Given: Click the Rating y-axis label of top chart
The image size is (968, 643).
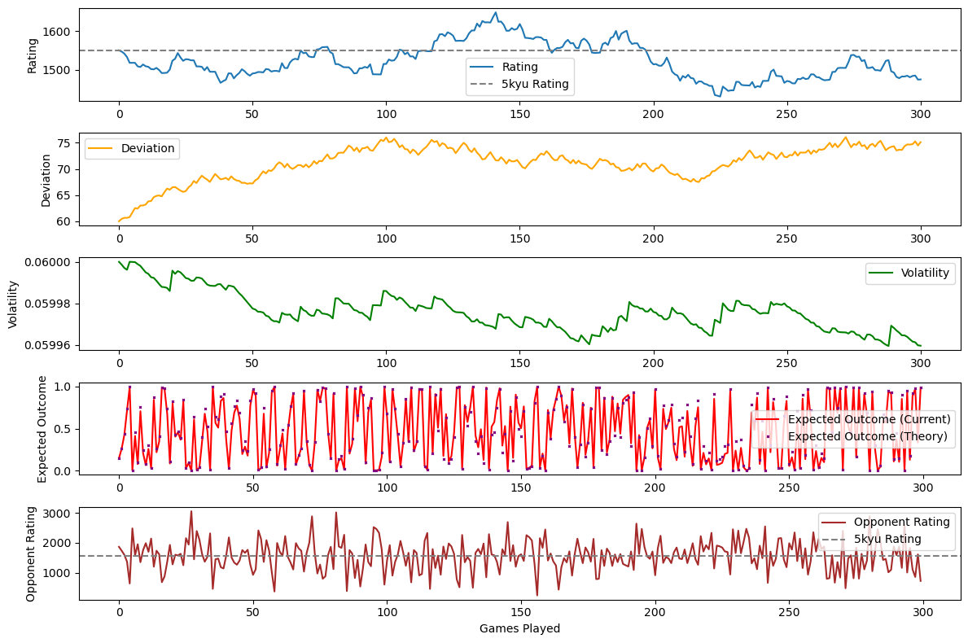Looking at the screenshot, I should coord(33,55).
